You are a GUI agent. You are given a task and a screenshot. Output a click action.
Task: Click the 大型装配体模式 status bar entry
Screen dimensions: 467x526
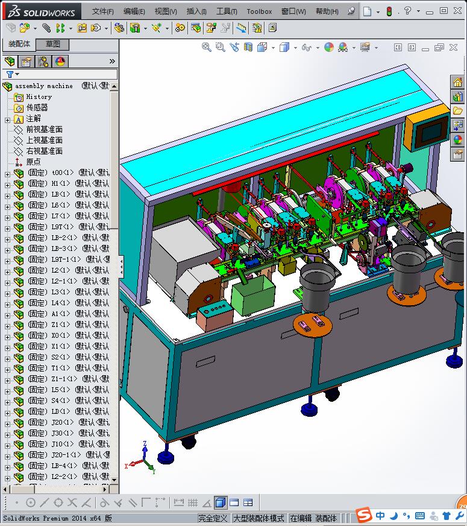click(259, 518)
